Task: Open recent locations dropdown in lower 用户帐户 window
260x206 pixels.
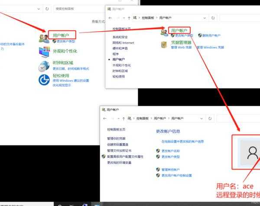Action: click(x=118, y=118)
